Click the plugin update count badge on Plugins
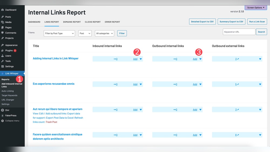The image size is (270, 152). 15,50
